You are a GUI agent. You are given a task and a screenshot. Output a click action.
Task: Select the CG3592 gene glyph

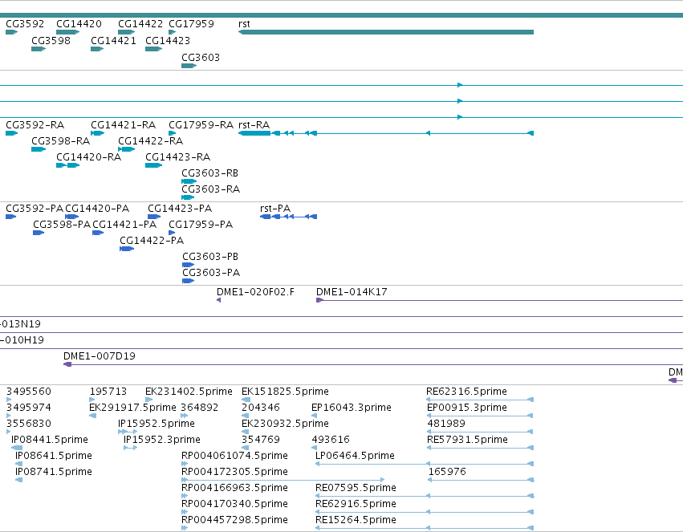click(12, 32)
